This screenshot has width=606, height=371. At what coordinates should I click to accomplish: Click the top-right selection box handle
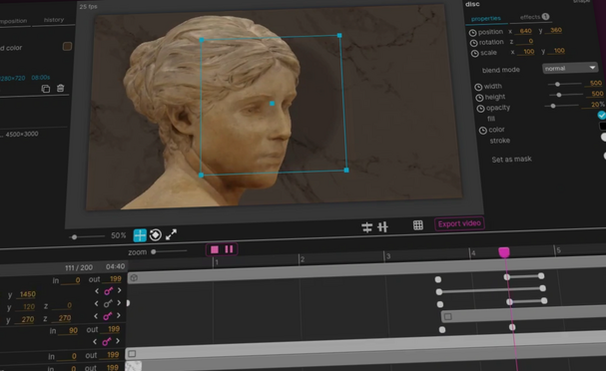(x=339, y=36)
